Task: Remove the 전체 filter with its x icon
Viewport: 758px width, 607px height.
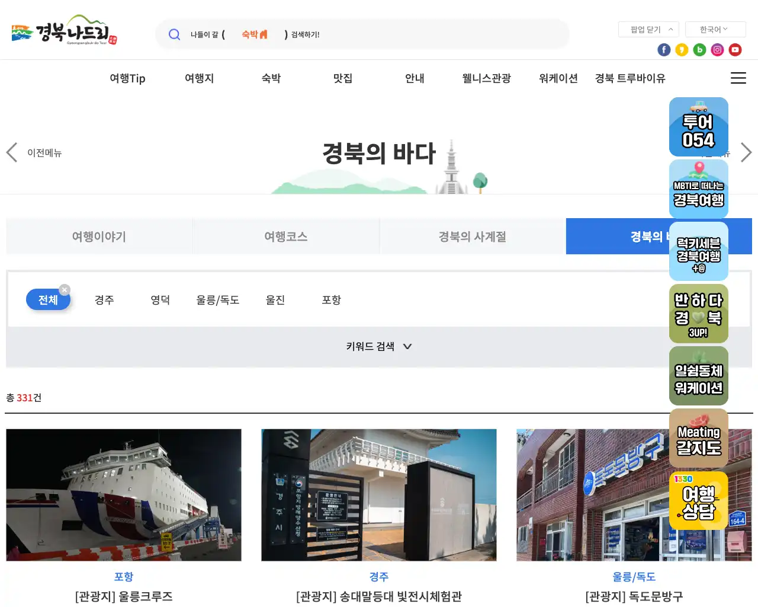Action: [x=65, y=290]
